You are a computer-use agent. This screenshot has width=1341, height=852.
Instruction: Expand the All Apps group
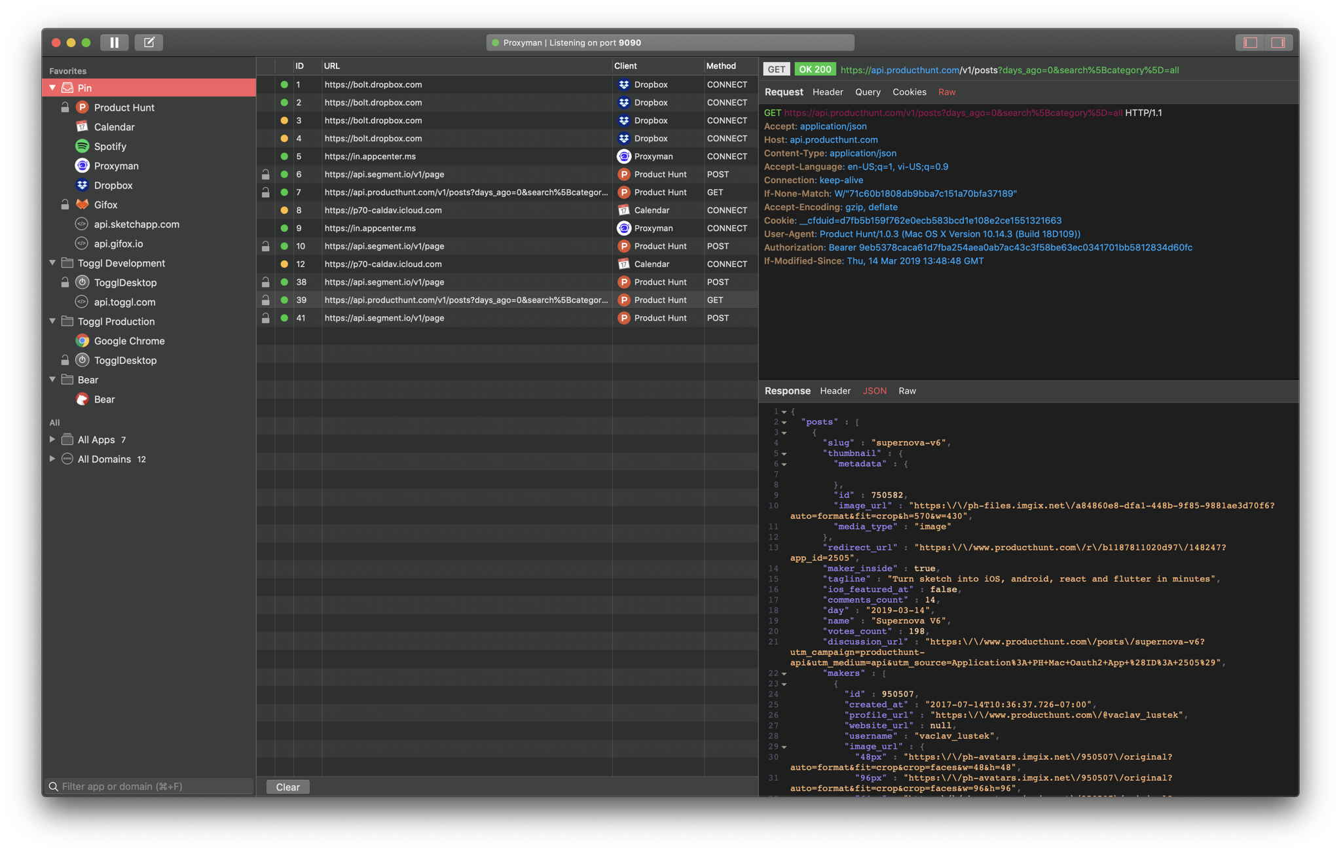click(52, 440)
